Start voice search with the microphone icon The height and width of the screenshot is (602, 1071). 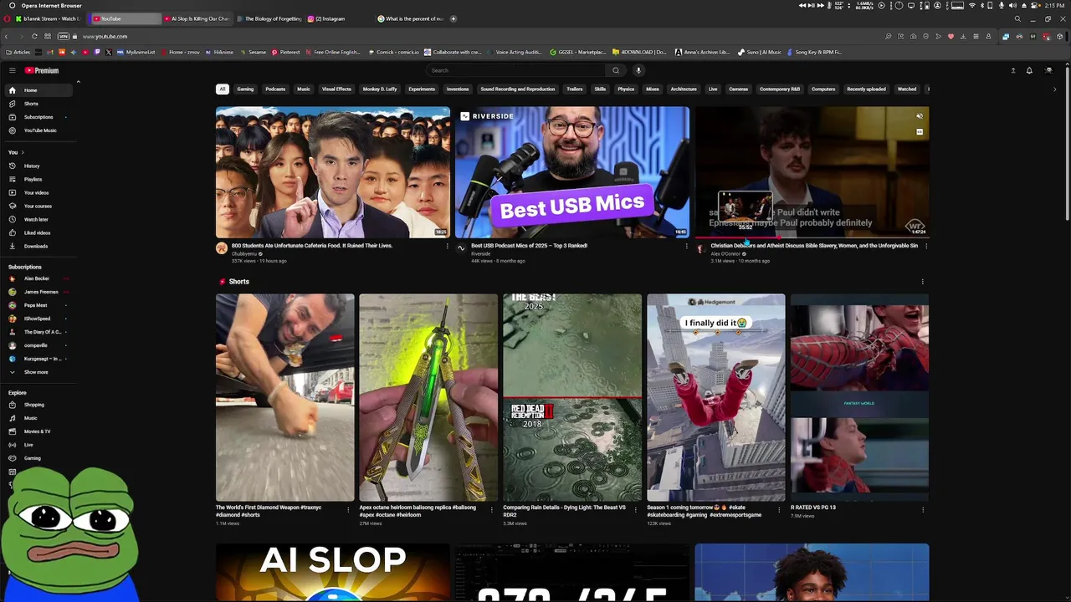[x=638, y=70]
